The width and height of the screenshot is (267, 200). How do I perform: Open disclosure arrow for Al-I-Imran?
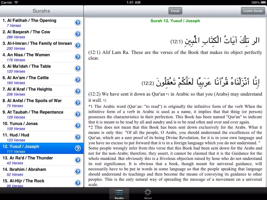click(78, 45)
